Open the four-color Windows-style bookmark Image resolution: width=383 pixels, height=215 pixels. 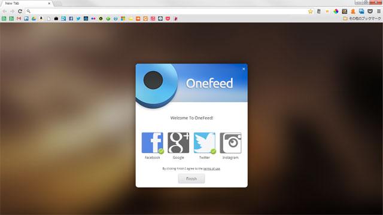tap(123, 19)
